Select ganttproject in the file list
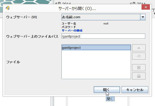The width and height of the screenshot is (155, 106). tap(96, 48)
